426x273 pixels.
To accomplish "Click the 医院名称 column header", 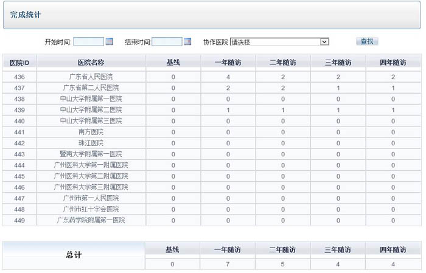I will pos(91,63).
